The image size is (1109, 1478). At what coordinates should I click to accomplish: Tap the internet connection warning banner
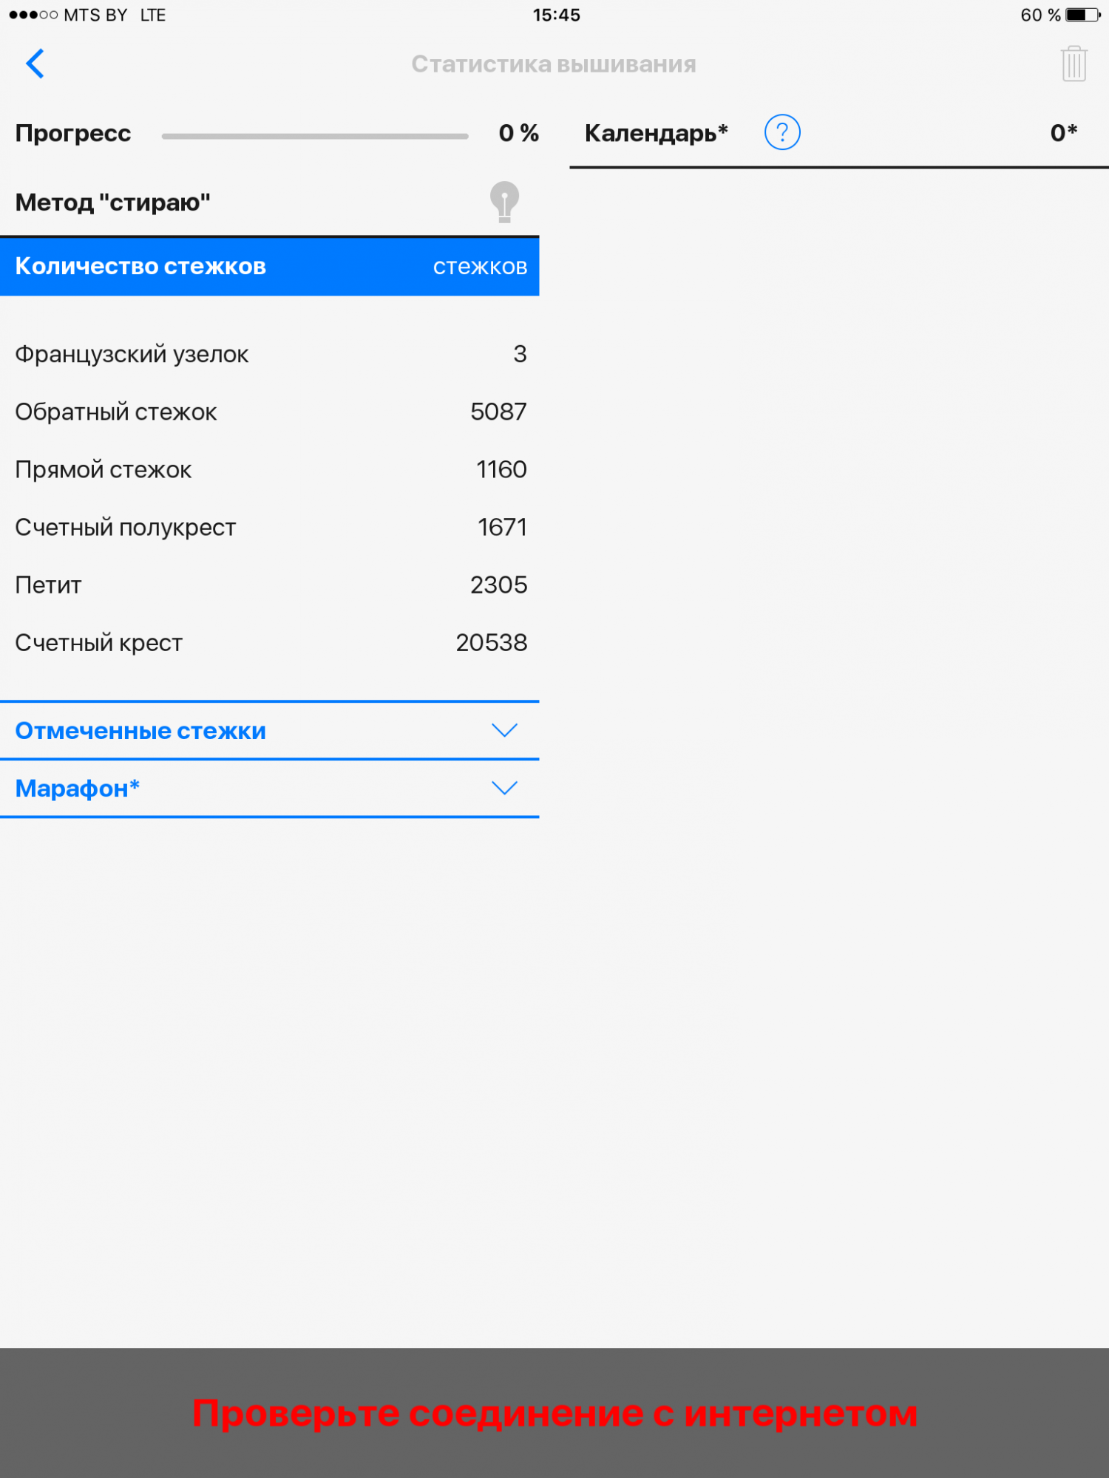tap(554, 1413)
